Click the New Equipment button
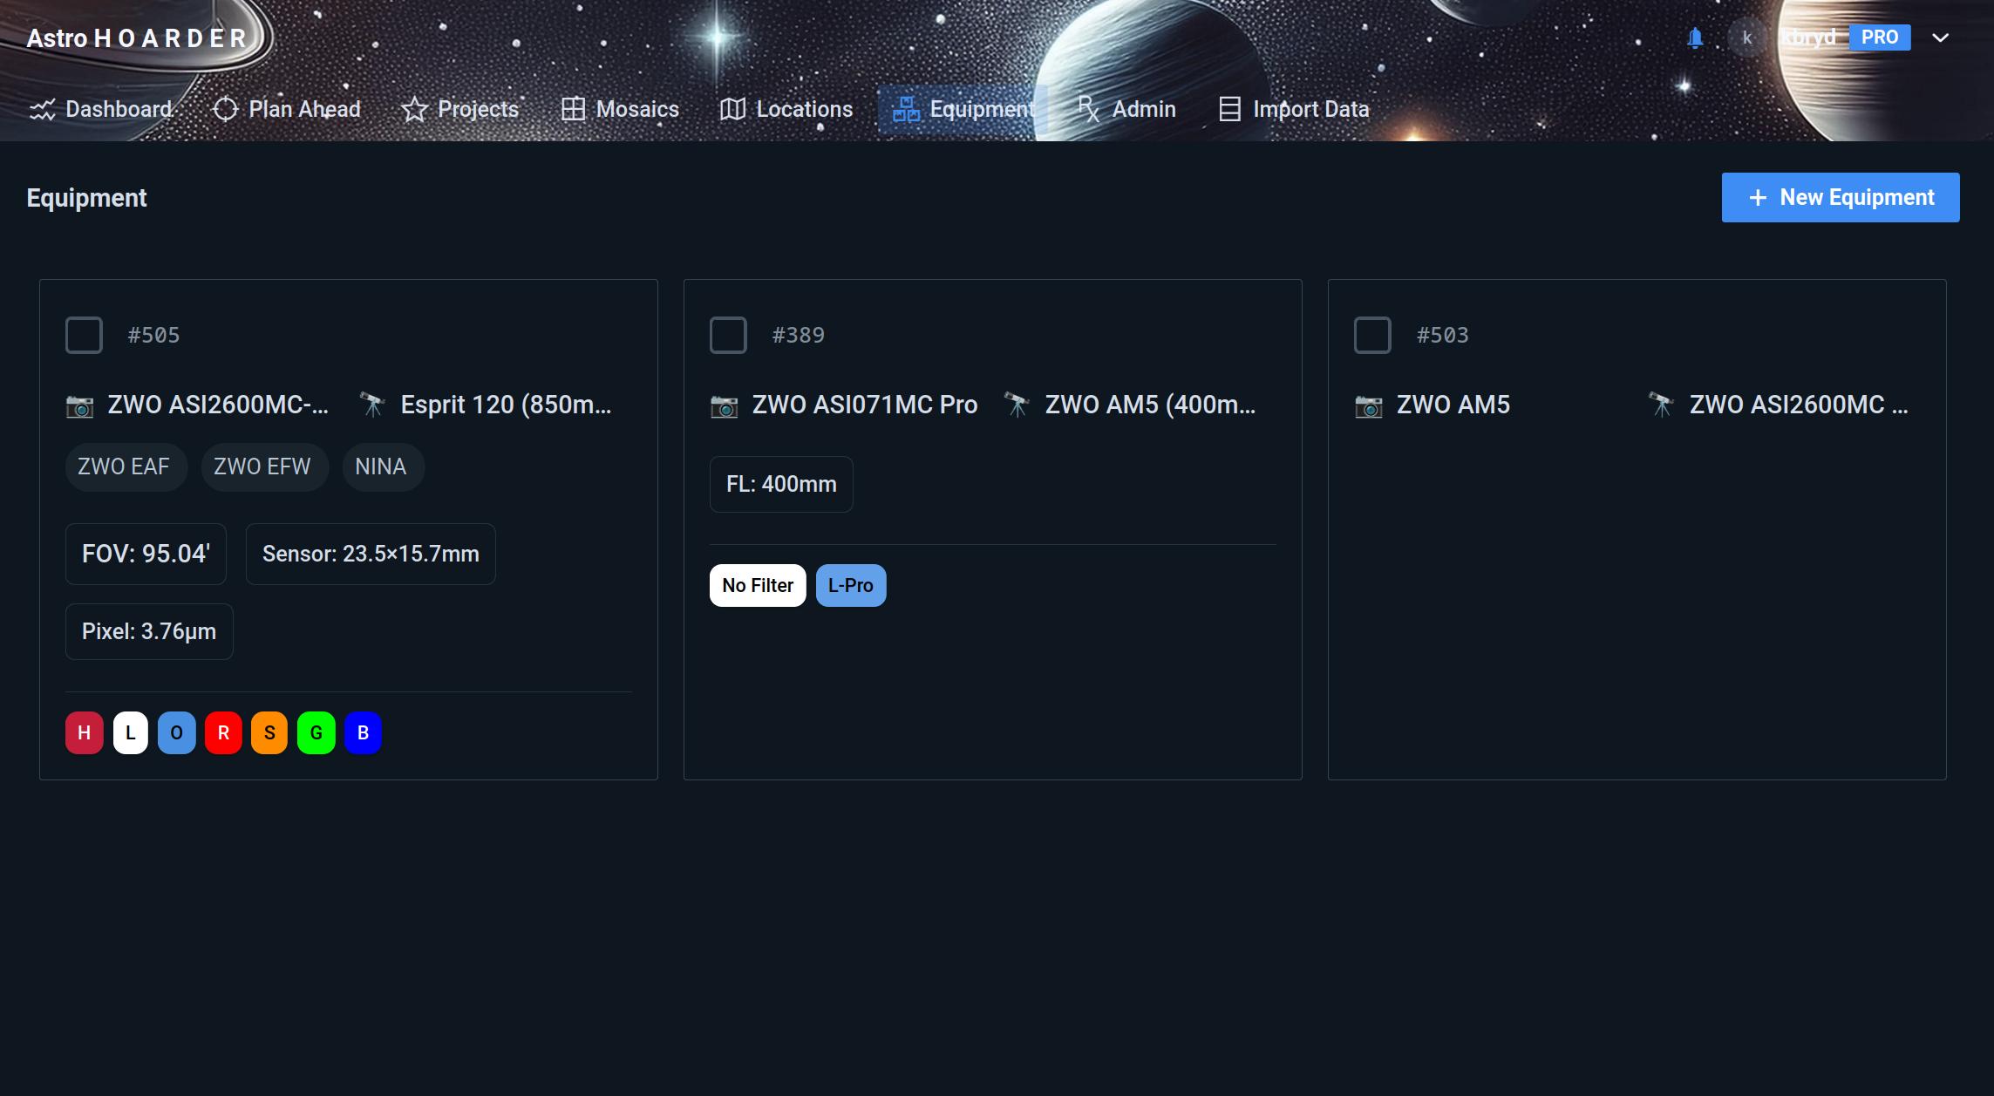The width and height of the screenshot is (1994, 1096). 1840,198
